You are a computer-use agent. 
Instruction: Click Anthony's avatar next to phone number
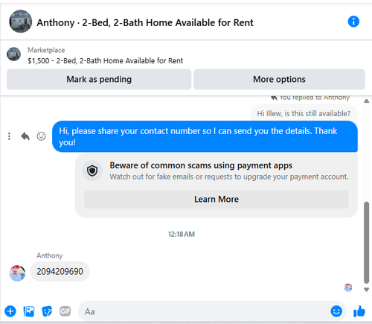pyautogui.click(x=17, y=273)
